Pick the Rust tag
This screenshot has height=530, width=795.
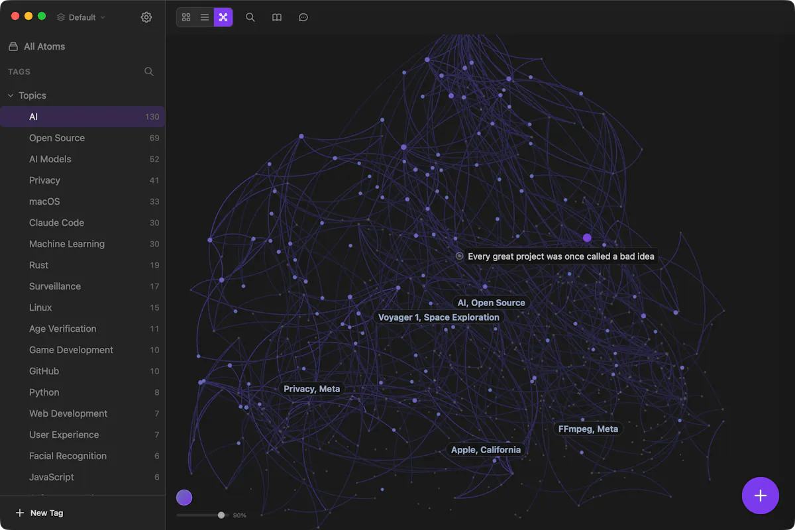pos(82,265)
